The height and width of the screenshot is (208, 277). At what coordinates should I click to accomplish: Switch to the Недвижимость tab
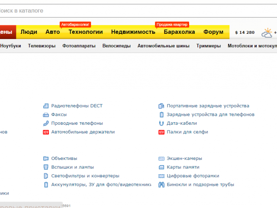[x=133, y=32]
